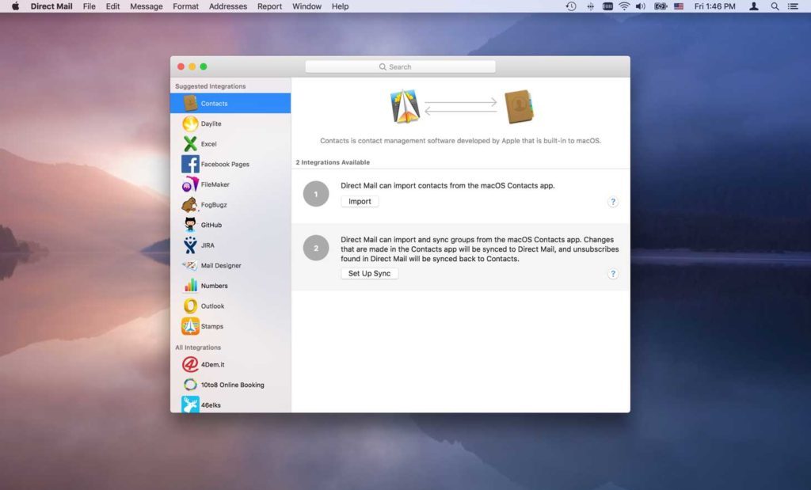Click the clock showing Fri 1:46 PM

[715, 6]
